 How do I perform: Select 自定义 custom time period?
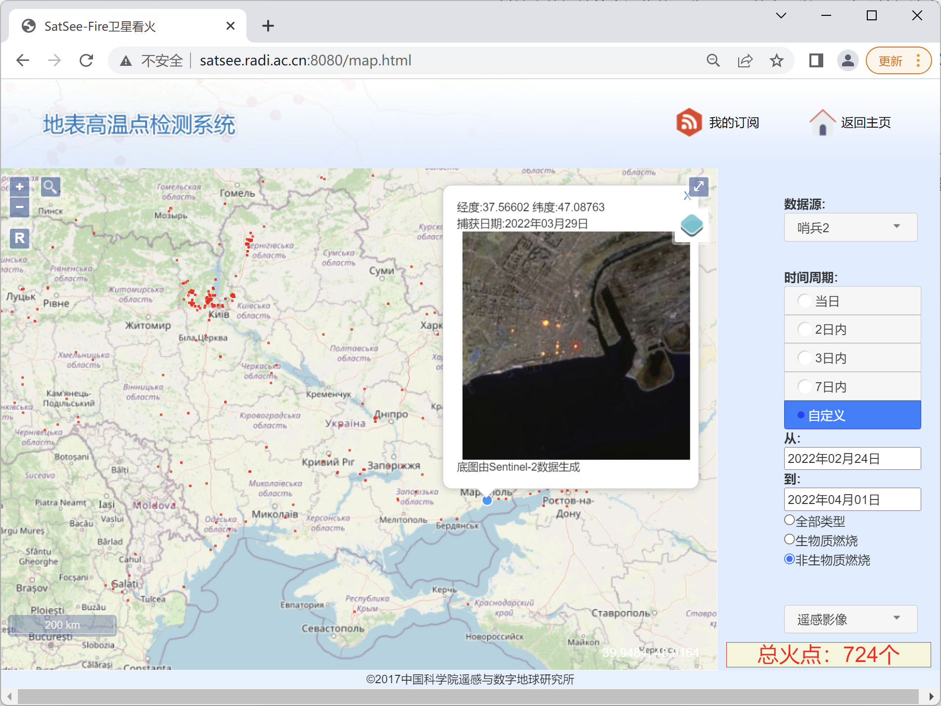click(x=852, y=415)
